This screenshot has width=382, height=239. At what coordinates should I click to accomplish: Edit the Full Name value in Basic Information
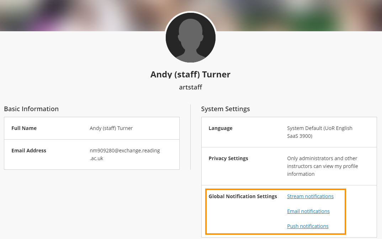[x=111, y=128]
